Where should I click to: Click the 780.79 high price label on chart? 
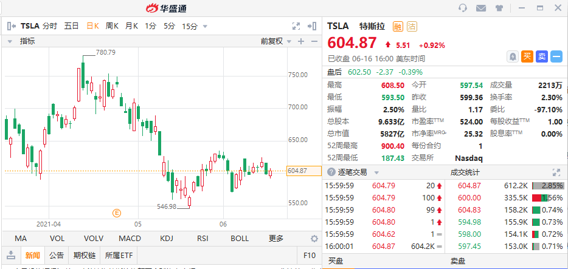106,52
